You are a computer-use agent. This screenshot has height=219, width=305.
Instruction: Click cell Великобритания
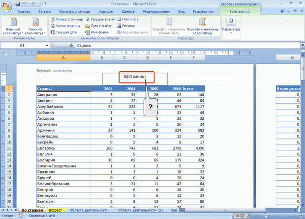tap(63, 184)
